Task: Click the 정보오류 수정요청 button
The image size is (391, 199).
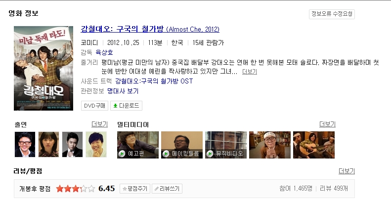Action: pos(332,14)
